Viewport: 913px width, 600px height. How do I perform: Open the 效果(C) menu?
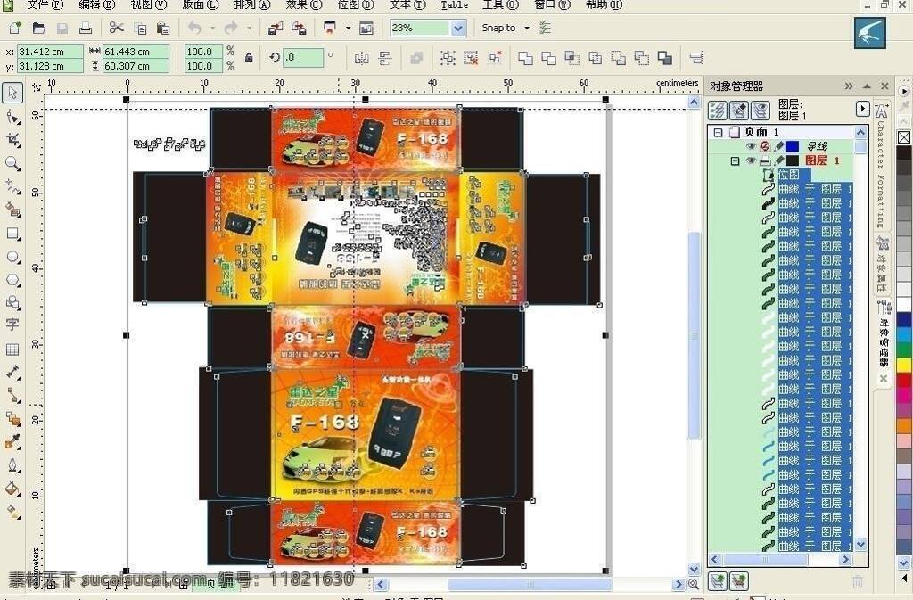tap(304, 4)
